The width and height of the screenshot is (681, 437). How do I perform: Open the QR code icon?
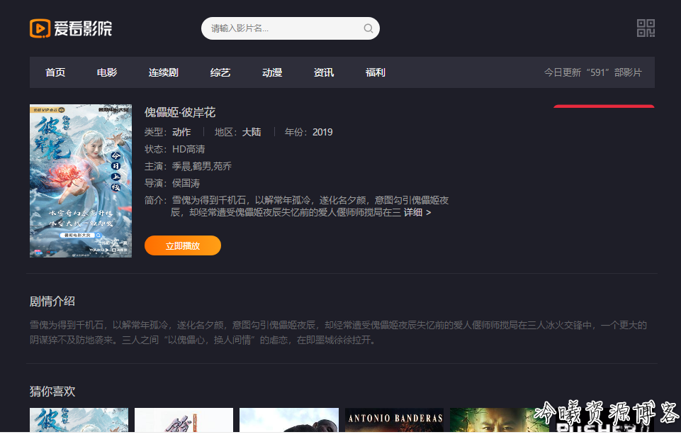click(646, 28)
